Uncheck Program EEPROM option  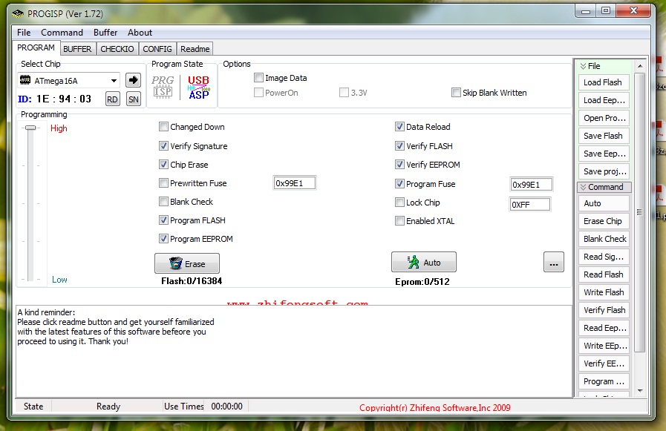[163, 239]
